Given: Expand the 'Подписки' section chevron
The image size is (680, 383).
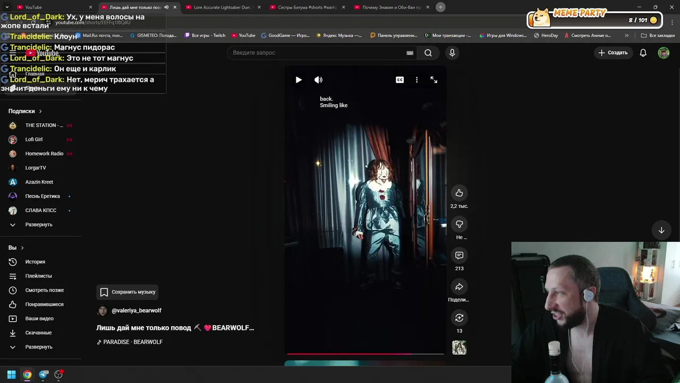Looking at the screenshot, I should pos(40,111).
